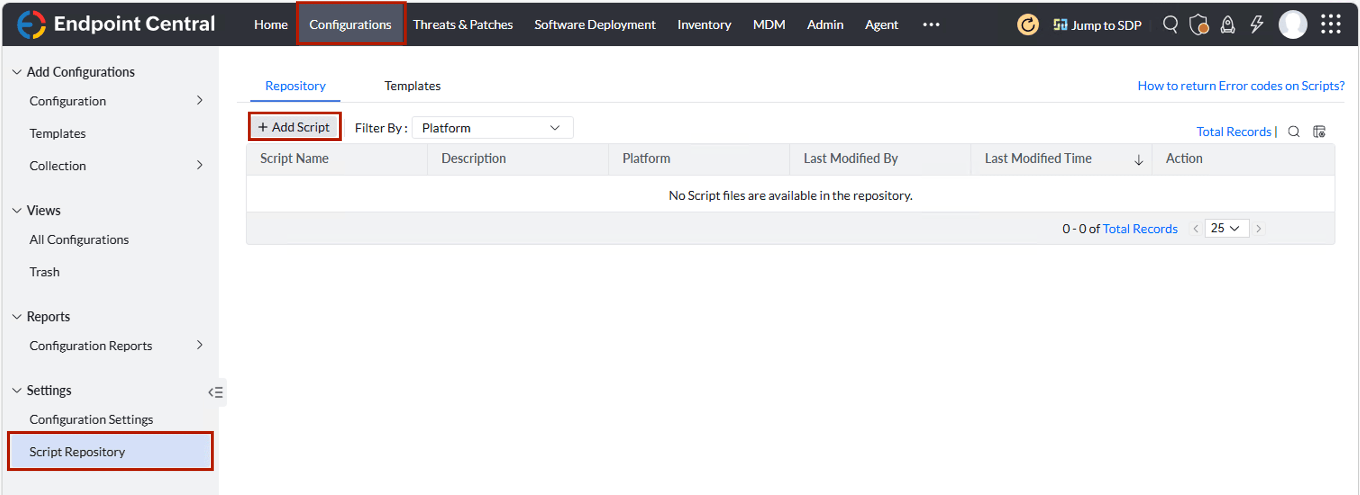Search records using table magnifier icon
The width and height of the screenshot is (1360, 495).
1293,131
